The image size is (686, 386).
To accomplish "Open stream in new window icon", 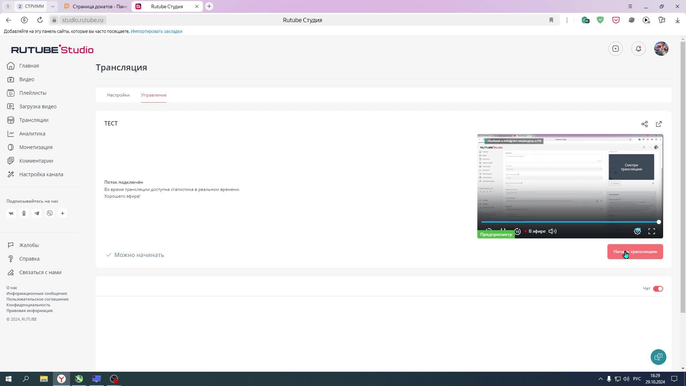I will pyautogui.click(x=659, y=124).
